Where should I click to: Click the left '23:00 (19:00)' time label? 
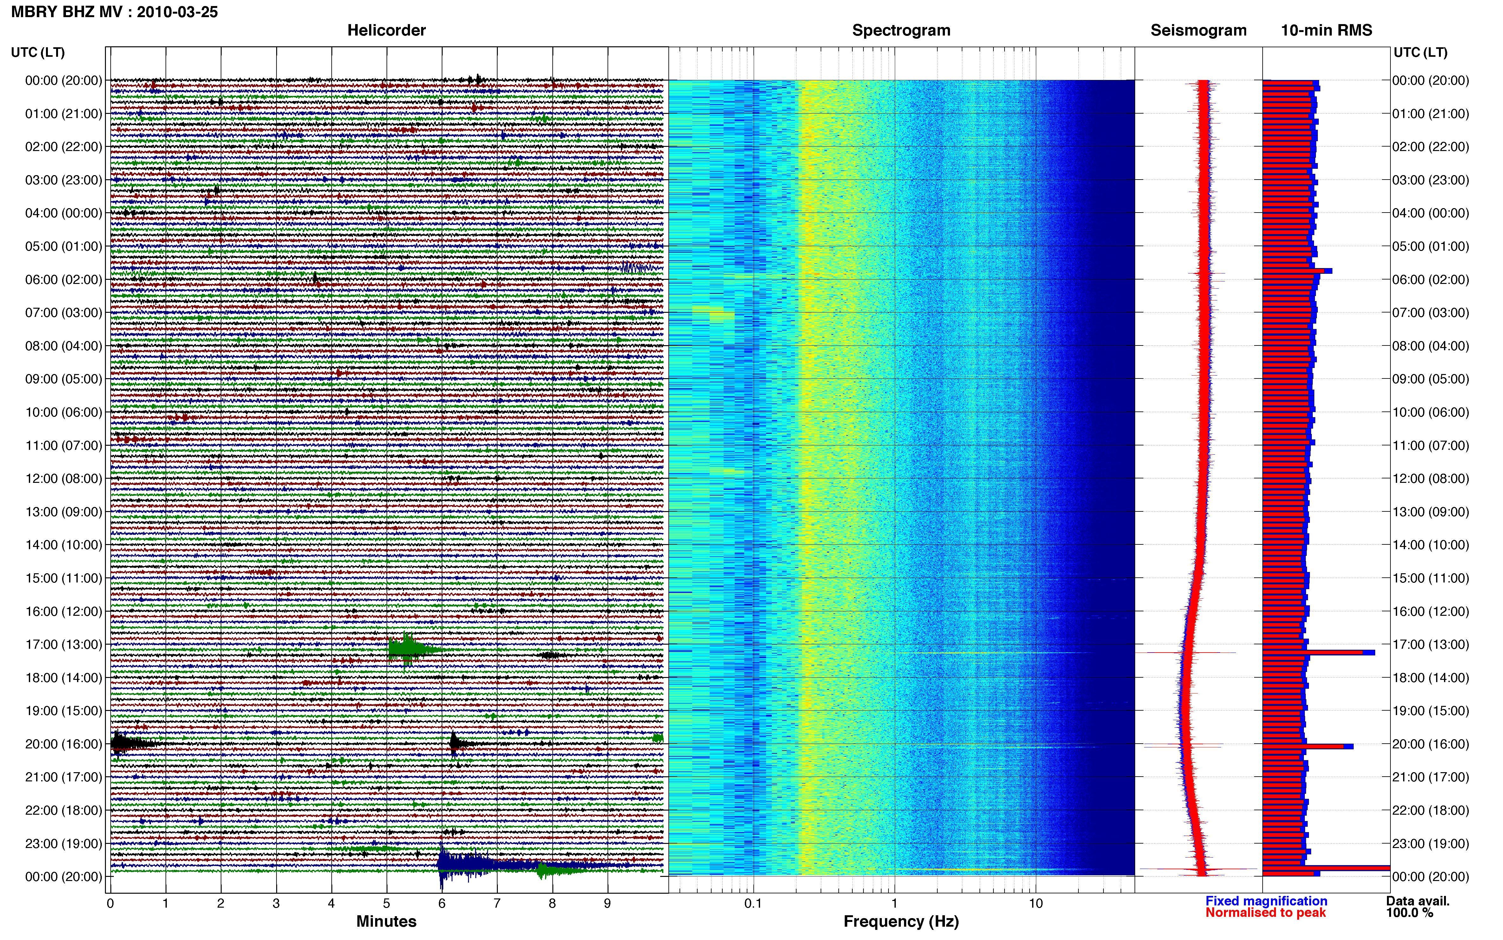[63, 844]
